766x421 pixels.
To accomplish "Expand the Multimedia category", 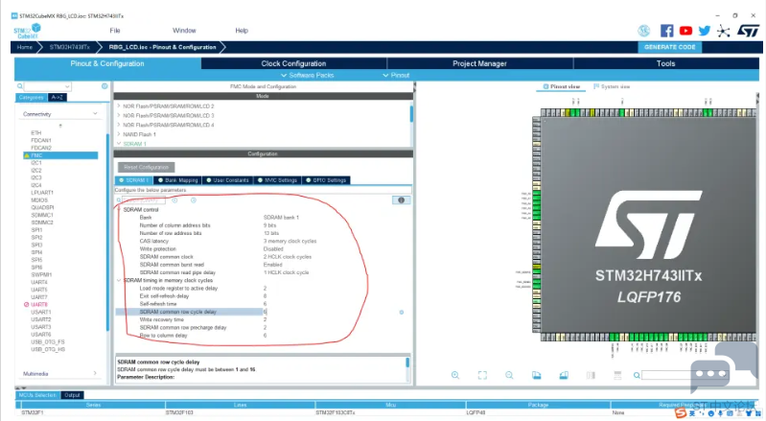I will [x=95, y=374].
